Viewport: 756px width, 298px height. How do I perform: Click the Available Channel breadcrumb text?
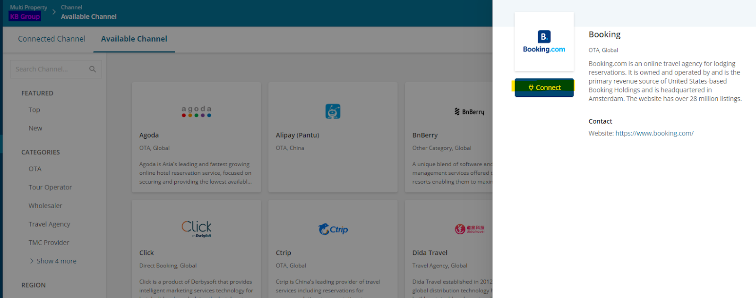coord(89,17)
